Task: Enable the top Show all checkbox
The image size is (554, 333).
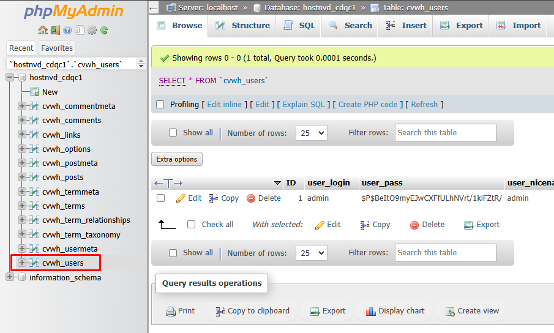Action: pyautogui.click(x=173, y=133)
